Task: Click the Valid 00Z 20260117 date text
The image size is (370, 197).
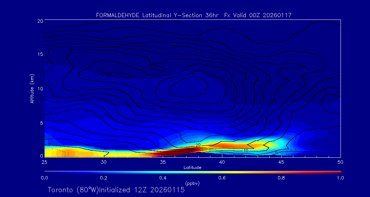Action: point(262,15)
